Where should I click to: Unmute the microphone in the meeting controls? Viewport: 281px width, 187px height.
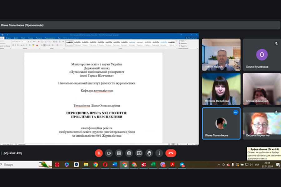tap(99, 153)
